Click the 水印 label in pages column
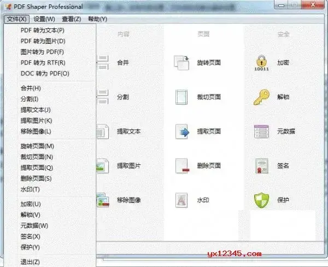Screen dimensions: 328x267 [x=203, y=200]
